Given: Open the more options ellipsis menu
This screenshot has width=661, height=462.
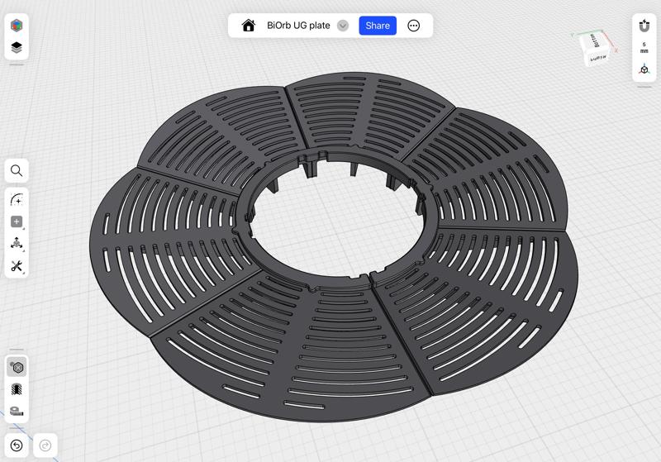Looking at the screenshot, I should pos(414,26).
